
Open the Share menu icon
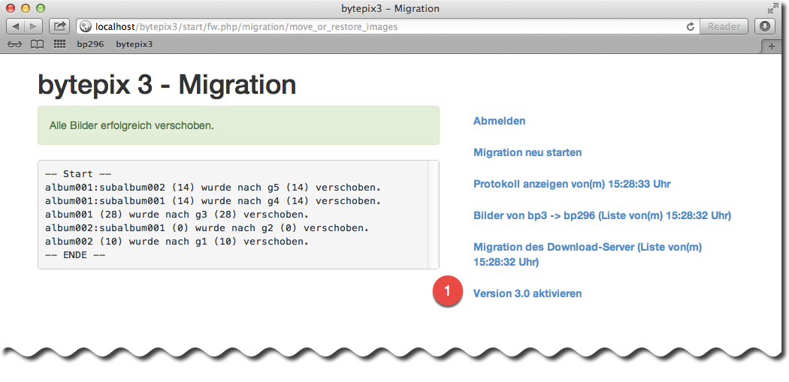pos(59,26)
